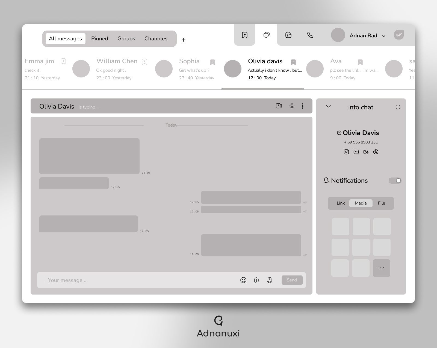Switch to the File tab in info panel
Viewport: 437px width, 348px height.
click(x=381, y=203)
